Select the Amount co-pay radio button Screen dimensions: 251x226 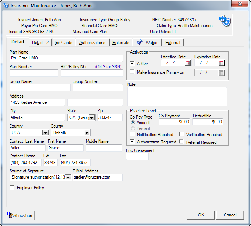click(x=133, y=123)
